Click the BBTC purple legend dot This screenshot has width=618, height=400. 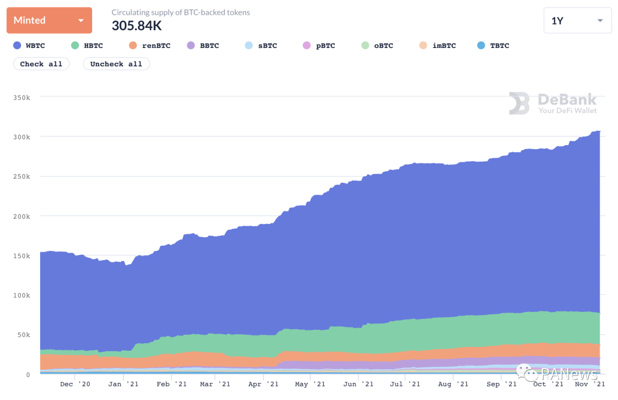191,46
